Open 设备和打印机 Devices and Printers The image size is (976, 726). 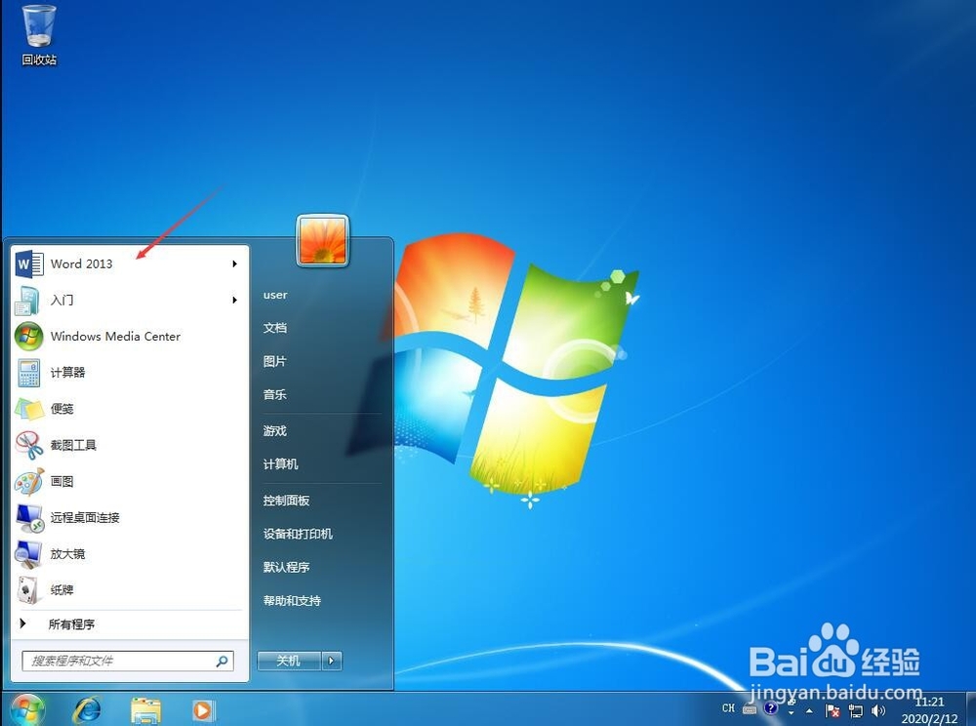pos(298,534)
